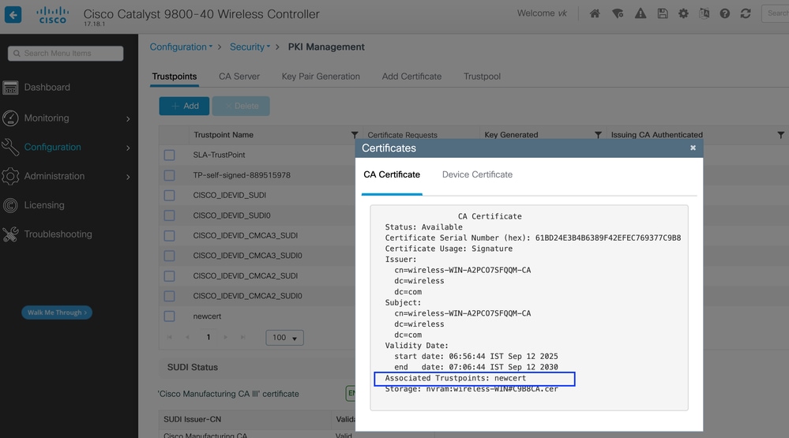Open Licensing in the sidebar
The width and height of the screenshot is (789, 438).
(x=43, y=205)
